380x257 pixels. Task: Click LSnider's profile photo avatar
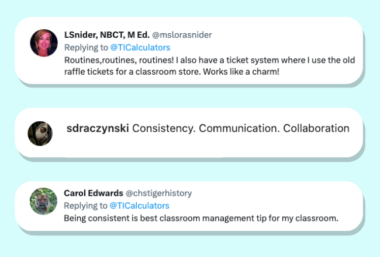(x=44, y=43)
